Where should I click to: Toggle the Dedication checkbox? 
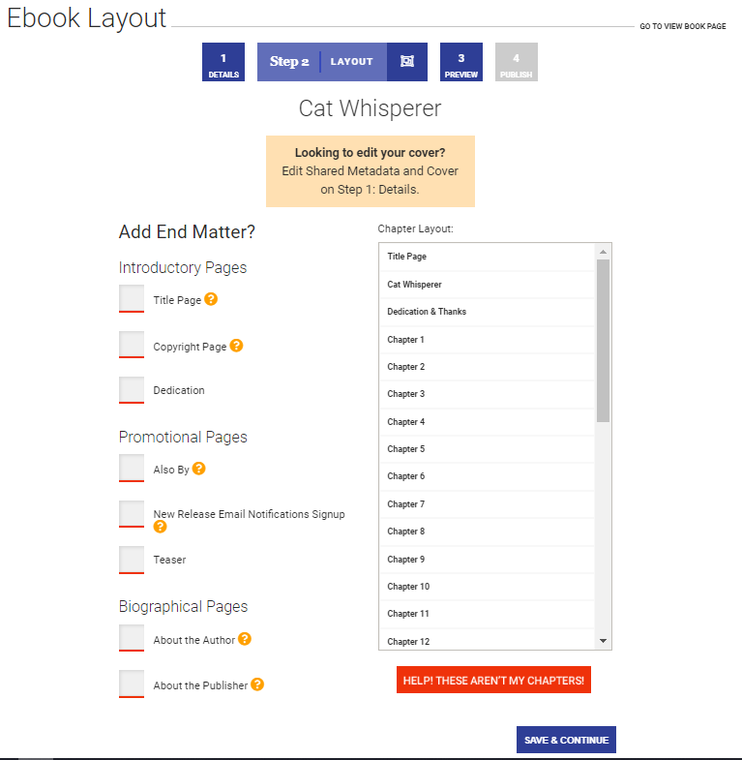tap(132, 390)
